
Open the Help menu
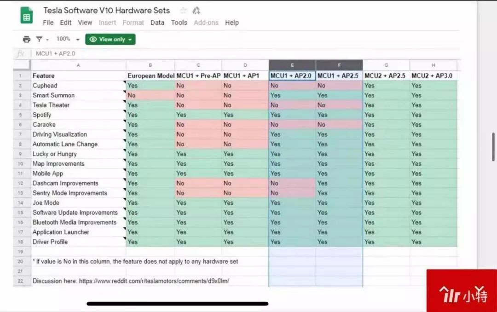(x=232, y=23)
